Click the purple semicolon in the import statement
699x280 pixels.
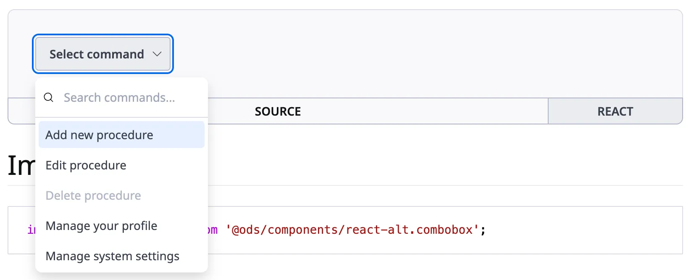click(483, 230)
